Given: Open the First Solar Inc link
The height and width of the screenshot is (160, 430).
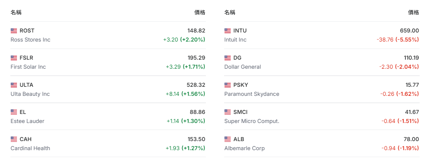Looking at the screenshot, I should 28,67.
